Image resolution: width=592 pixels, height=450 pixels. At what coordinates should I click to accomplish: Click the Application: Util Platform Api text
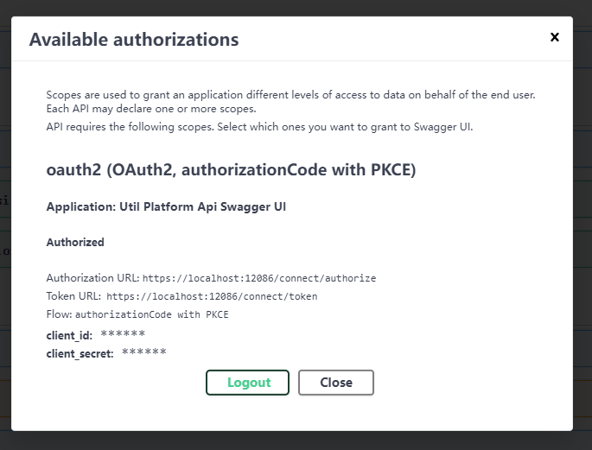pyautogui.click(x=166, y=206)
